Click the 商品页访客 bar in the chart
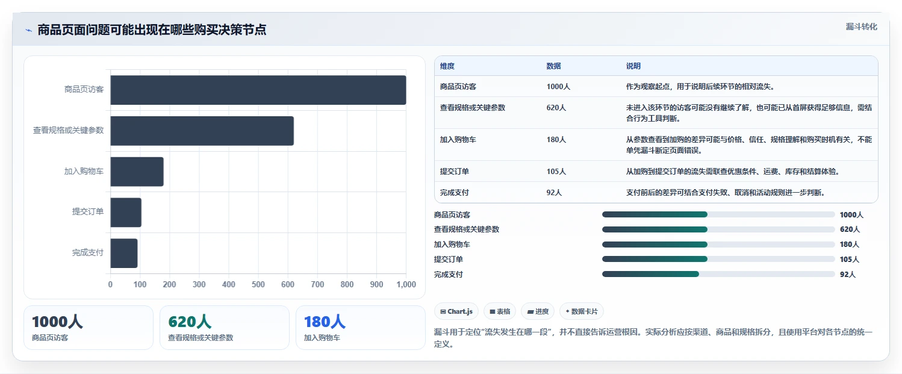902x374 pixels. point(258,90)
